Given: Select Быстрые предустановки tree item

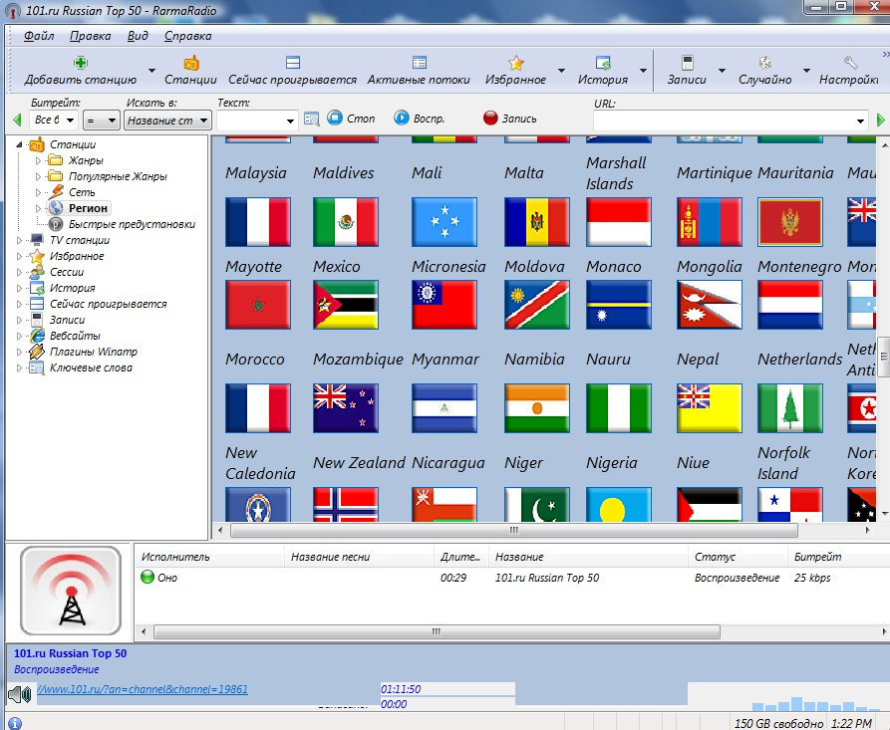Looking at the screenshot, I should pos(132,224).
